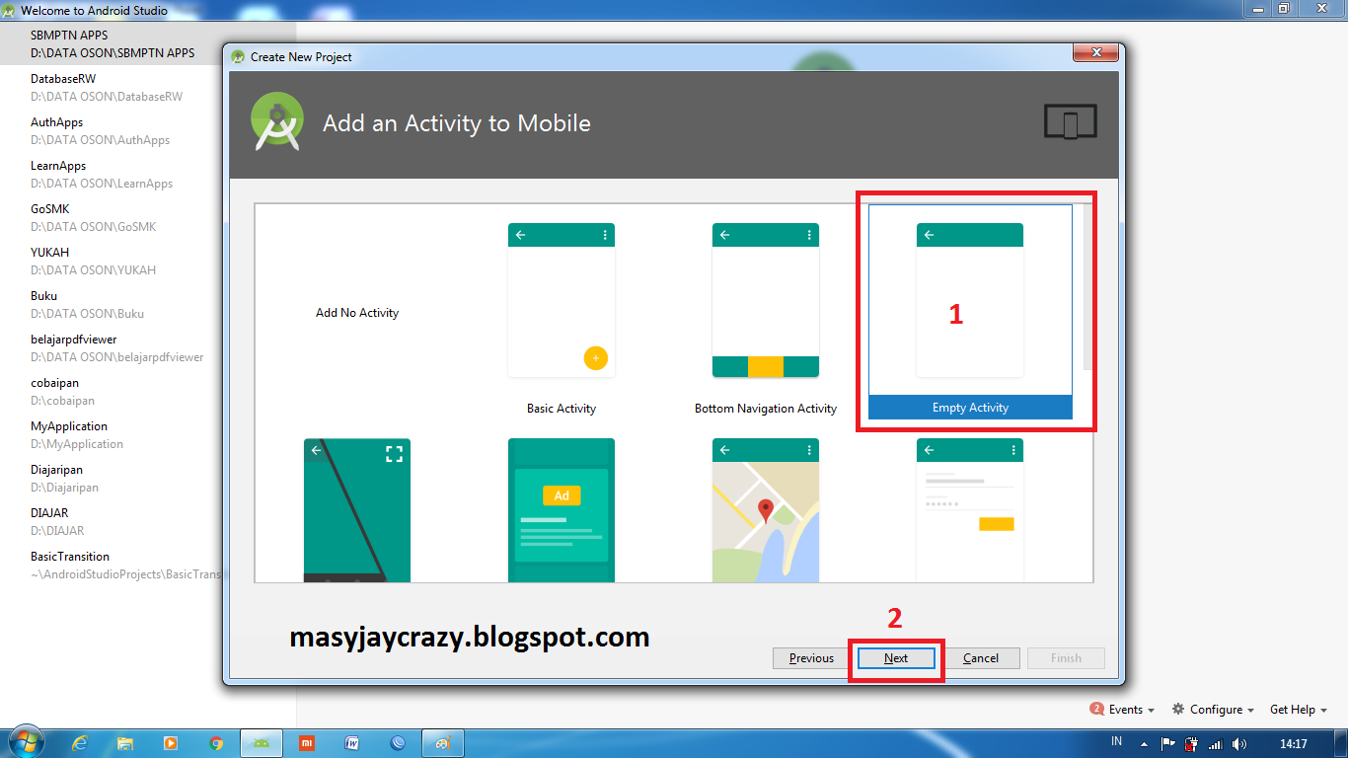This screenshot has height=758, width=1348.
Task: Click the Android Studio logo in dialog header
Action: [277, 122]
